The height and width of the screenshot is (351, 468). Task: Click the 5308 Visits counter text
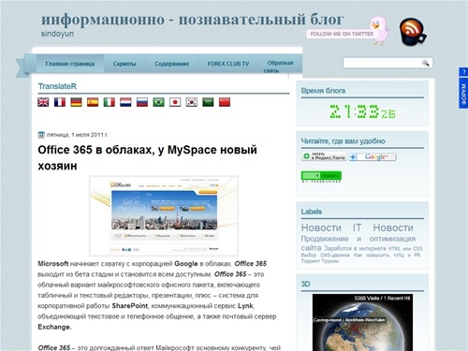point(382,299)
